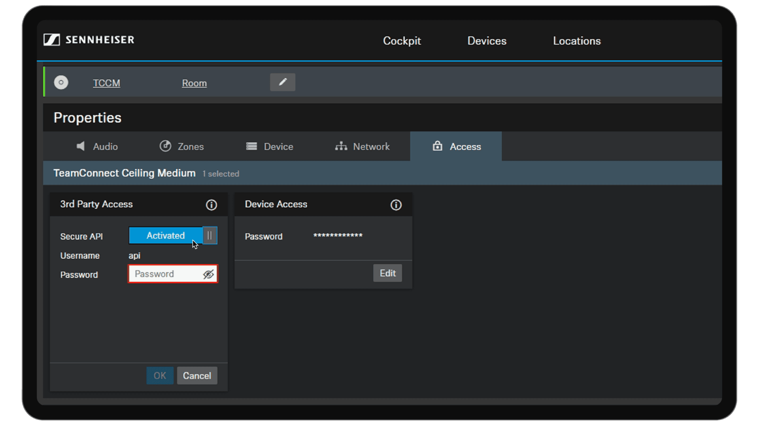Select the Access tab
The height and width of the screenshot is (427, 759).
coord(456,146)
